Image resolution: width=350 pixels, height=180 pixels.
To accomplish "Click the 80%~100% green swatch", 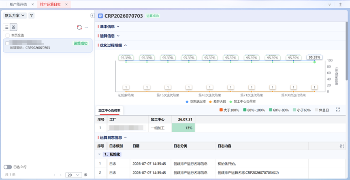I will tap(245, 110).
